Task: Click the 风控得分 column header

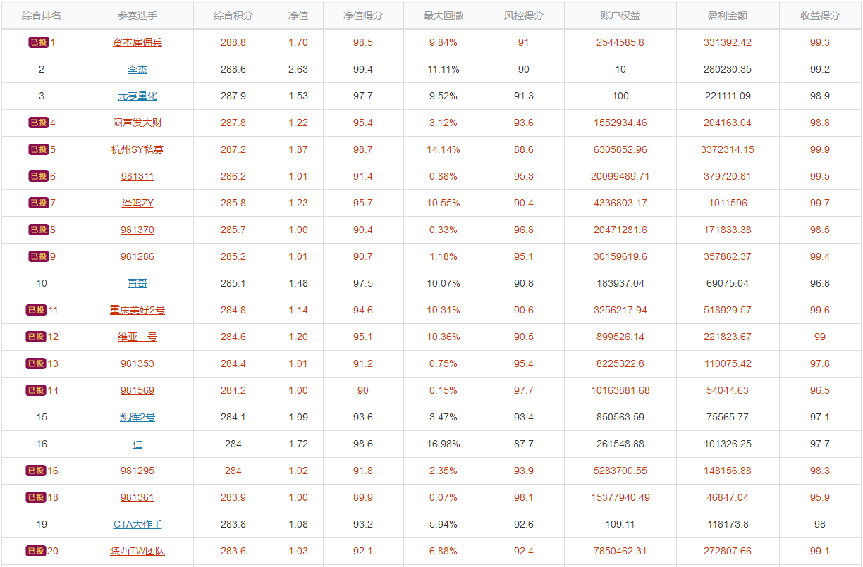Action: click(524, 15)
